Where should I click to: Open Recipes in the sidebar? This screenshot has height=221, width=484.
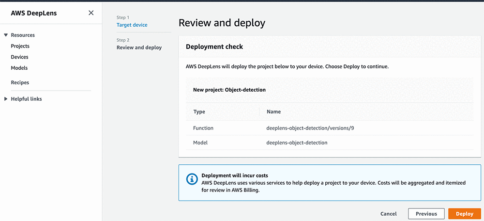20,82
